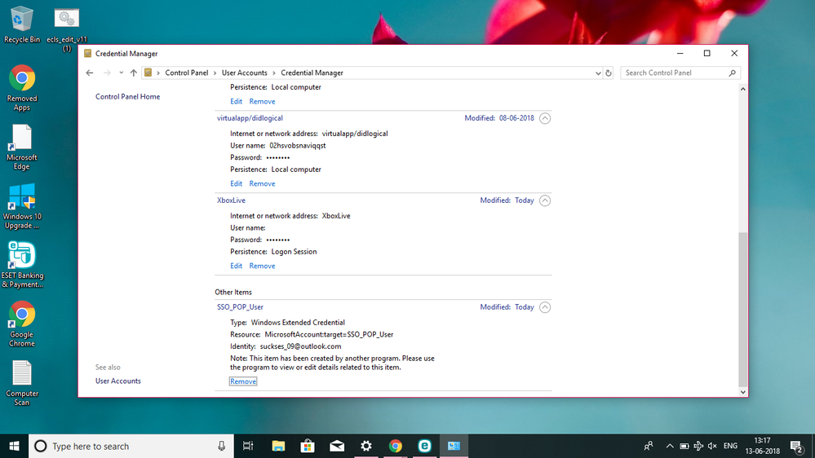This screenshot has width=815, height=458.
Task: Open the Mail app on taskbar
Action: coord(337,446)
